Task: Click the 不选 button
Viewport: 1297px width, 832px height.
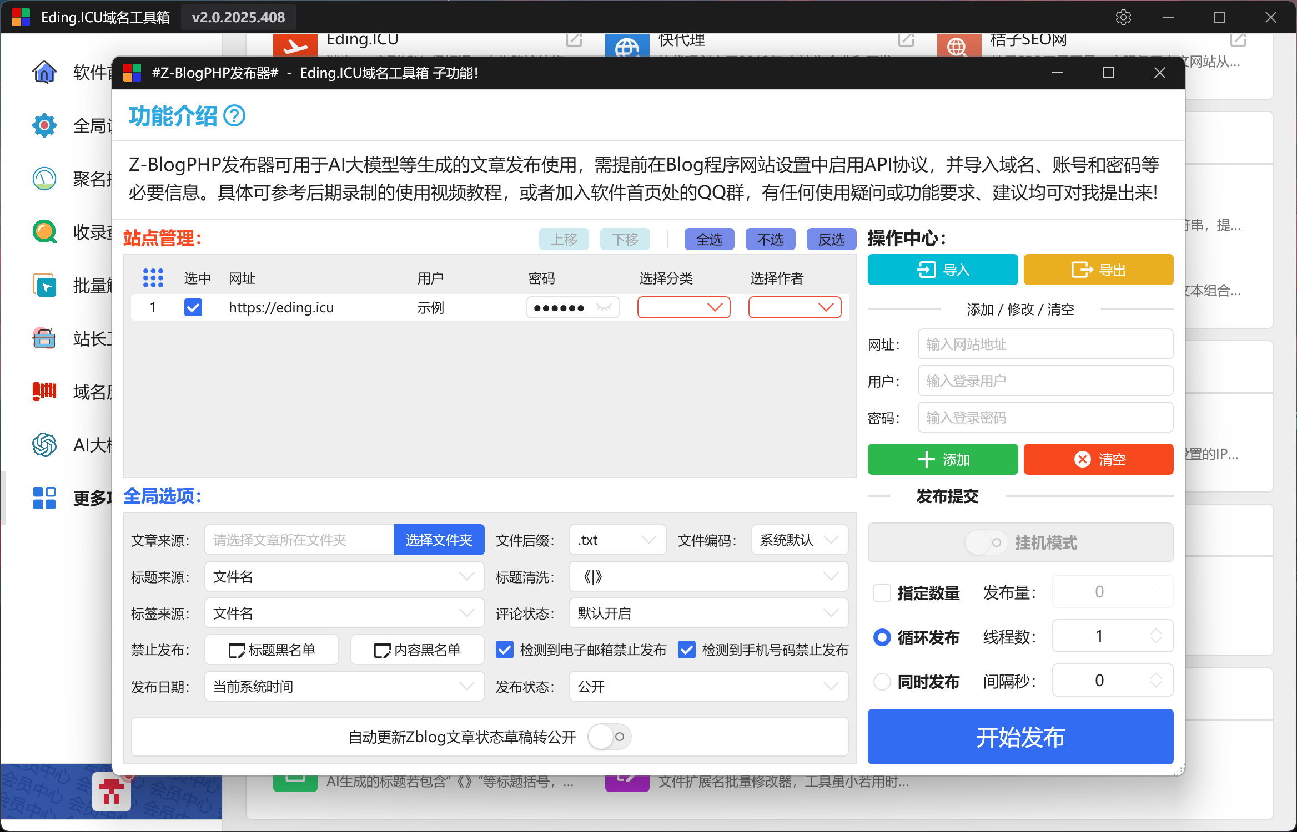Action: coord(771,239)
